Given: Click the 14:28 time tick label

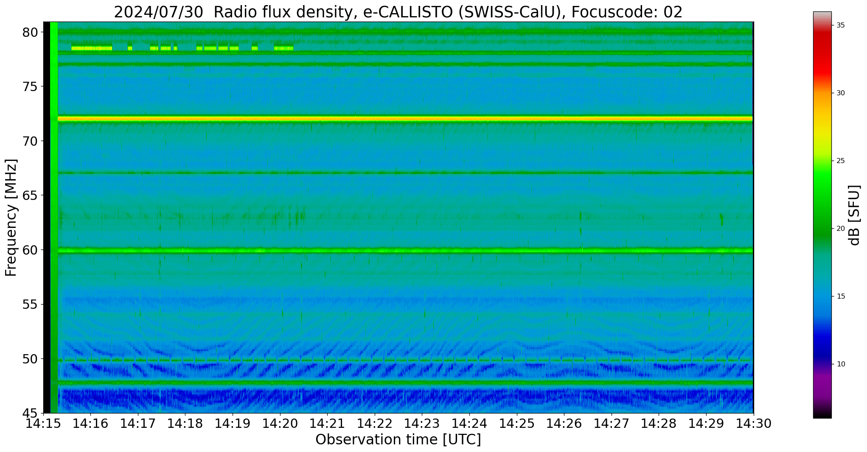Looking at the screenshot, I should click(659, 424).
